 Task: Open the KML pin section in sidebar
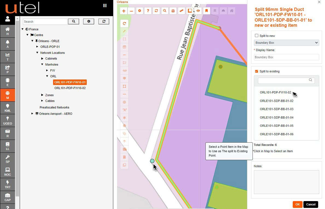[8, 108]
